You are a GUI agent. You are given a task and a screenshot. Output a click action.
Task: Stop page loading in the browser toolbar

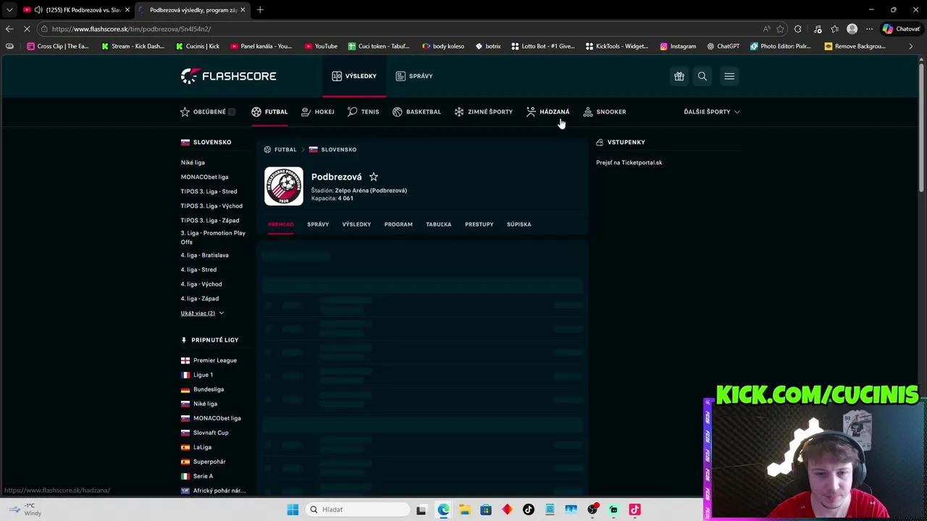pos(26,29)
